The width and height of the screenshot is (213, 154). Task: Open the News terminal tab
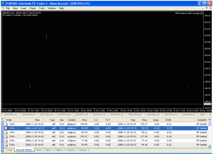point(39,150)
